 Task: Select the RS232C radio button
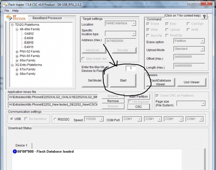(x=55, y=119)
